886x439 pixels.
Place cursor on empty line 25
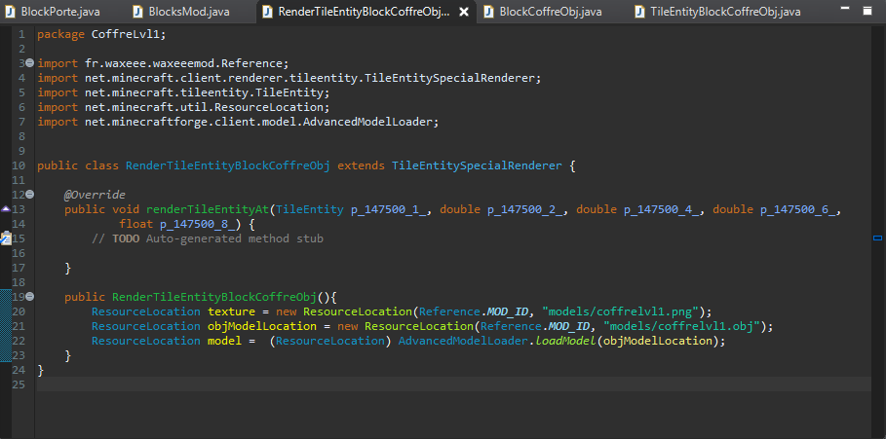pos(390,384)
